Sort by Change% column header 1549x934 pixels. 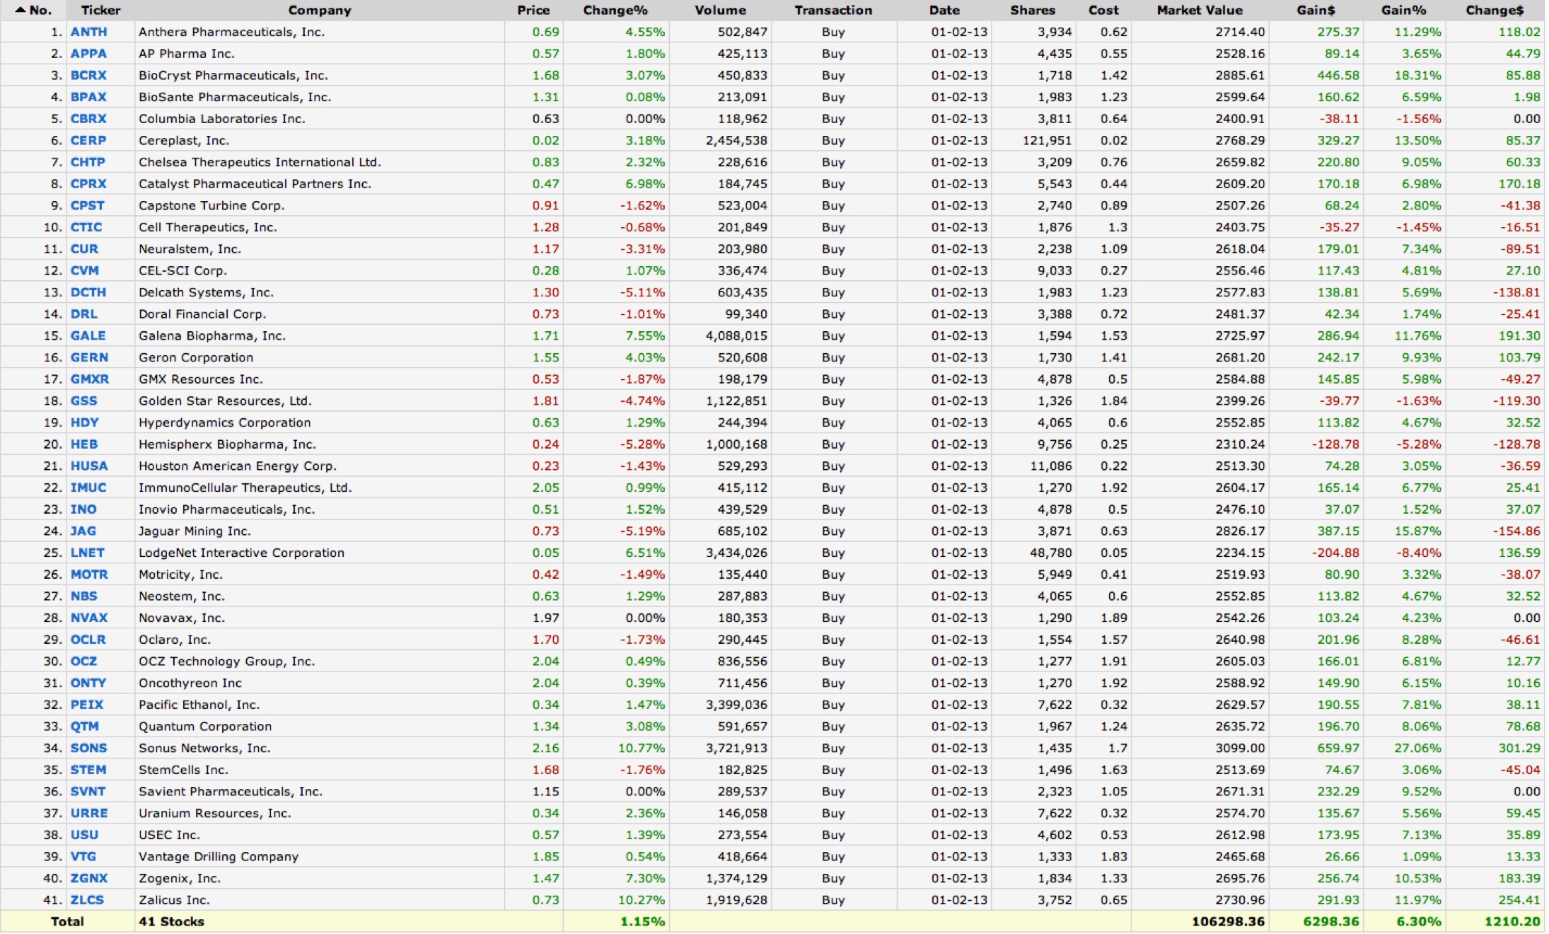[615, 10]
